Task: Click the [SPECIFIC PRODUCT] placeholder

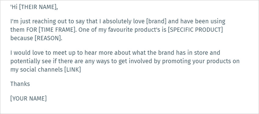Action: (x=195, y=30)
